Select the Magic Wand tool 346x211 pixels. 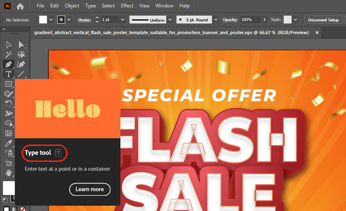[x=9, y=54]
